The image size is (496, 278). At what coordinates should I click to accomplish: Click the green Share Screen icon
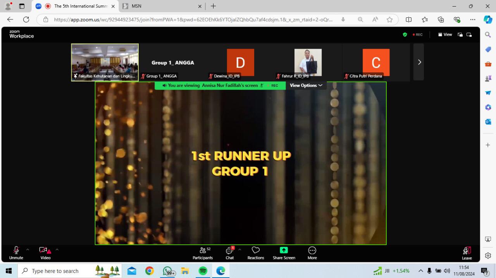[284, 250]
